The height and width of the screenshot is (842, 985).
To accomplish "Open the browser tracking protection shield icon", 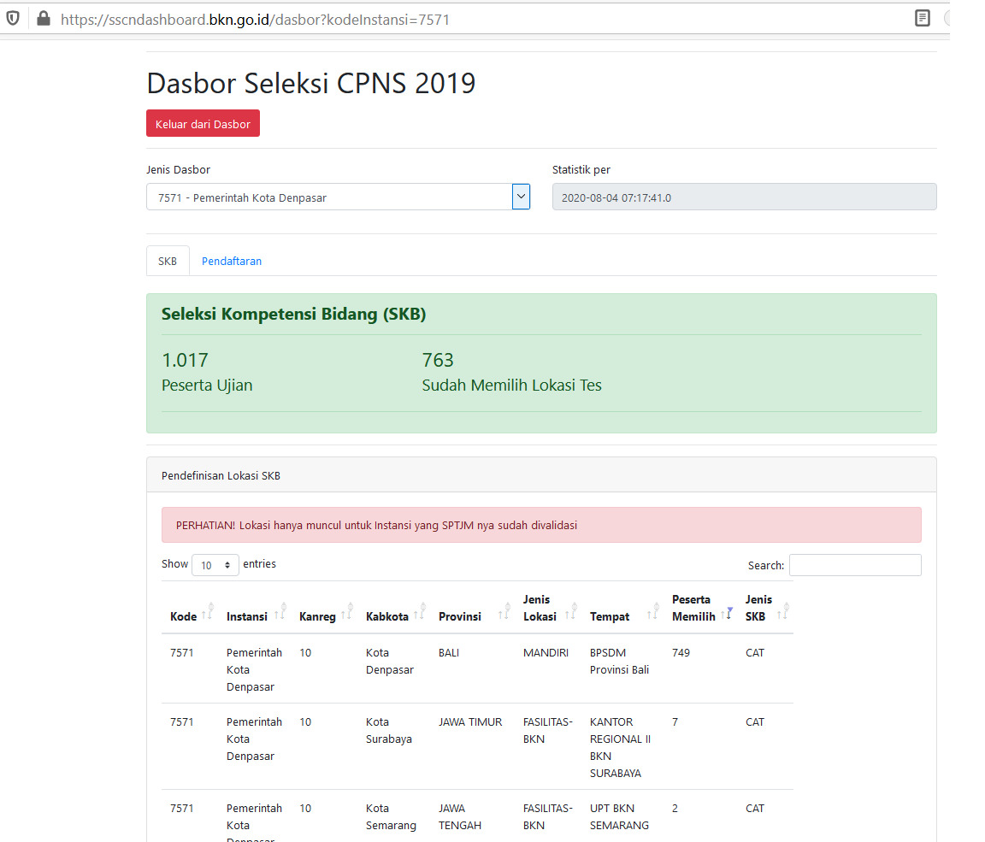I will pyautogui.click(x=13, y=17).
